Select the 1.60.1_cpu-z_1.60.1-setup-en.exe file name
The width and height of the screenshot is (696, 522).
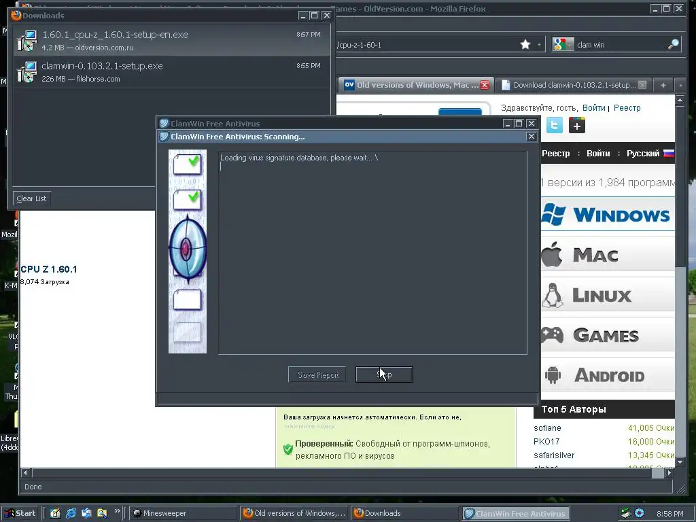click(115, 35)
